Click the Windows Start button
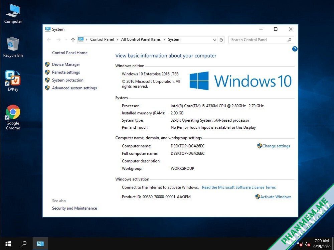This screenshot has height=250, width=334. point(8,244)
